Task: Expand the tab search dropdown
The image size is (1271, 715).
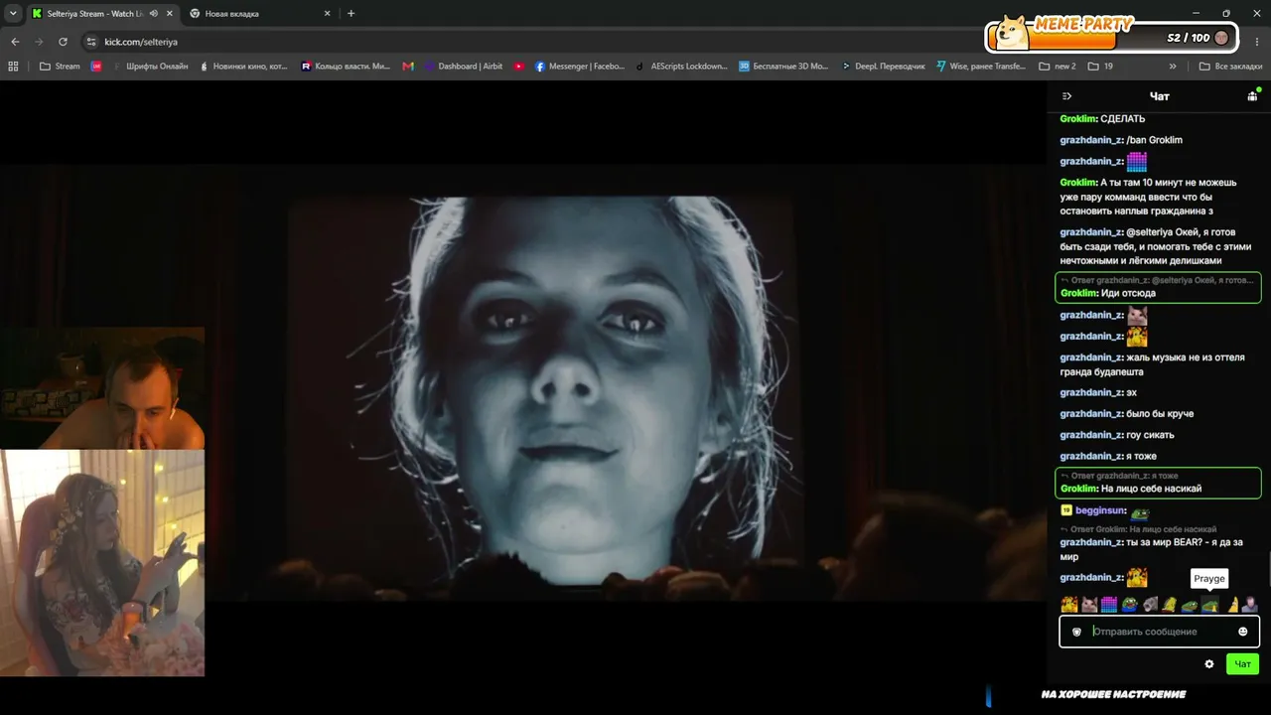Action: coord(13,14)
